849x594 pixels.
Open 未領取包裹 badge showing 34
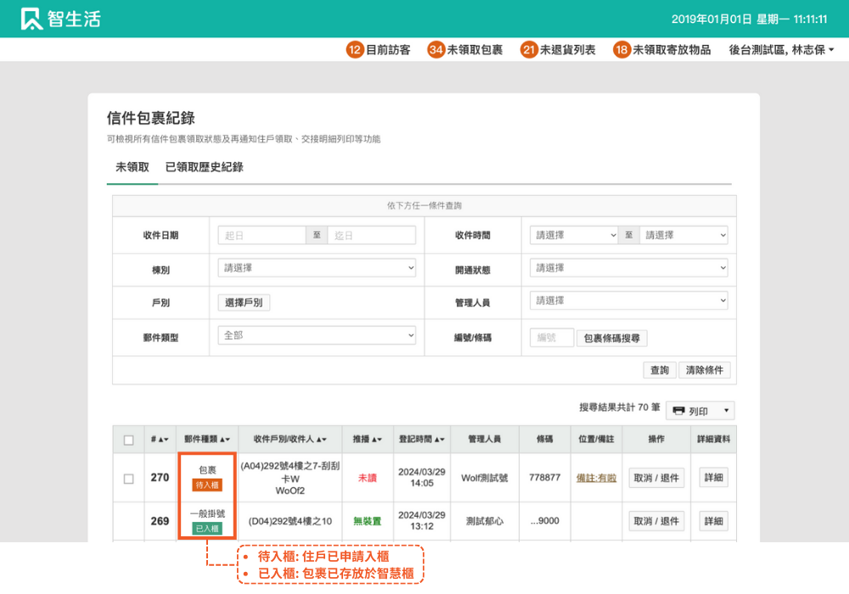(436, 50)
